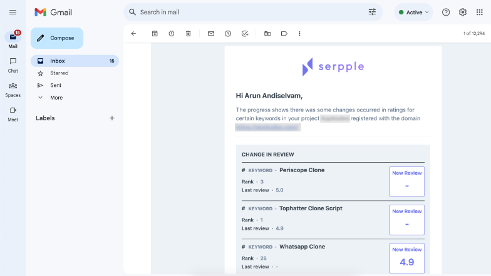
Task: Show search options filter icon
Action: coord(372,13)
